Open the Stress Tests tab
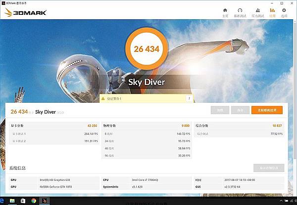This screenshot has width=297, height=205. click(257, 13)
